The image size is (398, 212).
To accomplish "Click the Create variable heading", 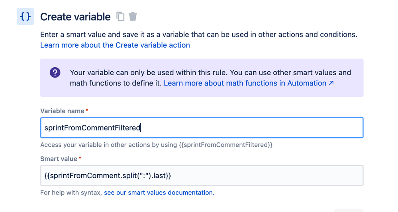I will point(75,17).
